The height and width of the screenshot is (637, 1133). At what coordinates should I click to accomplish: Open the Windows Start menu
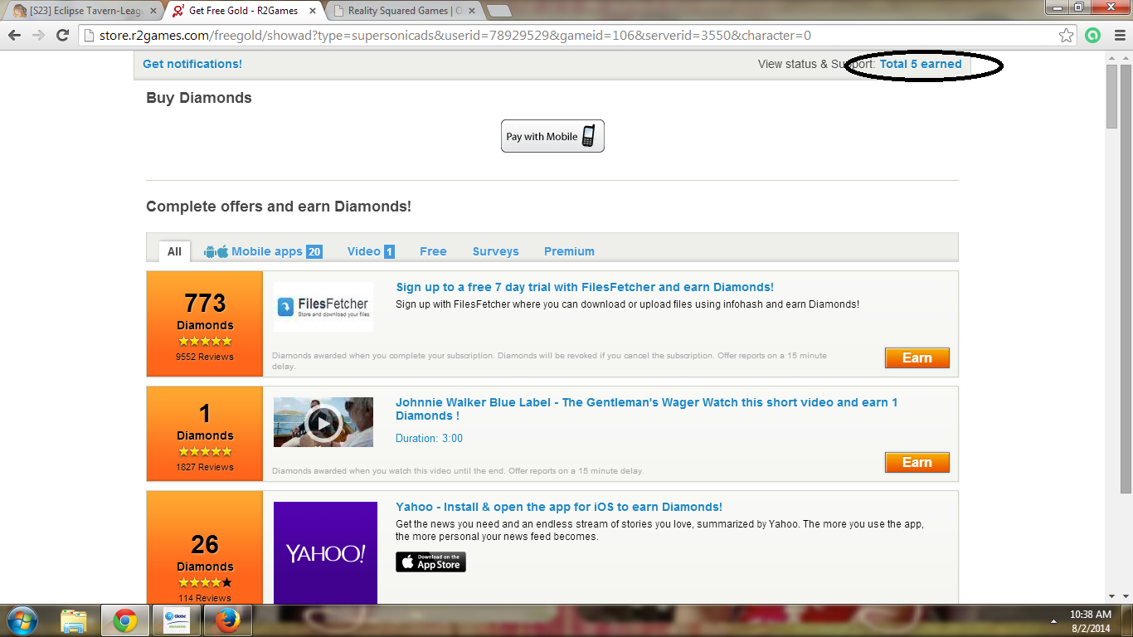point(22,620)
